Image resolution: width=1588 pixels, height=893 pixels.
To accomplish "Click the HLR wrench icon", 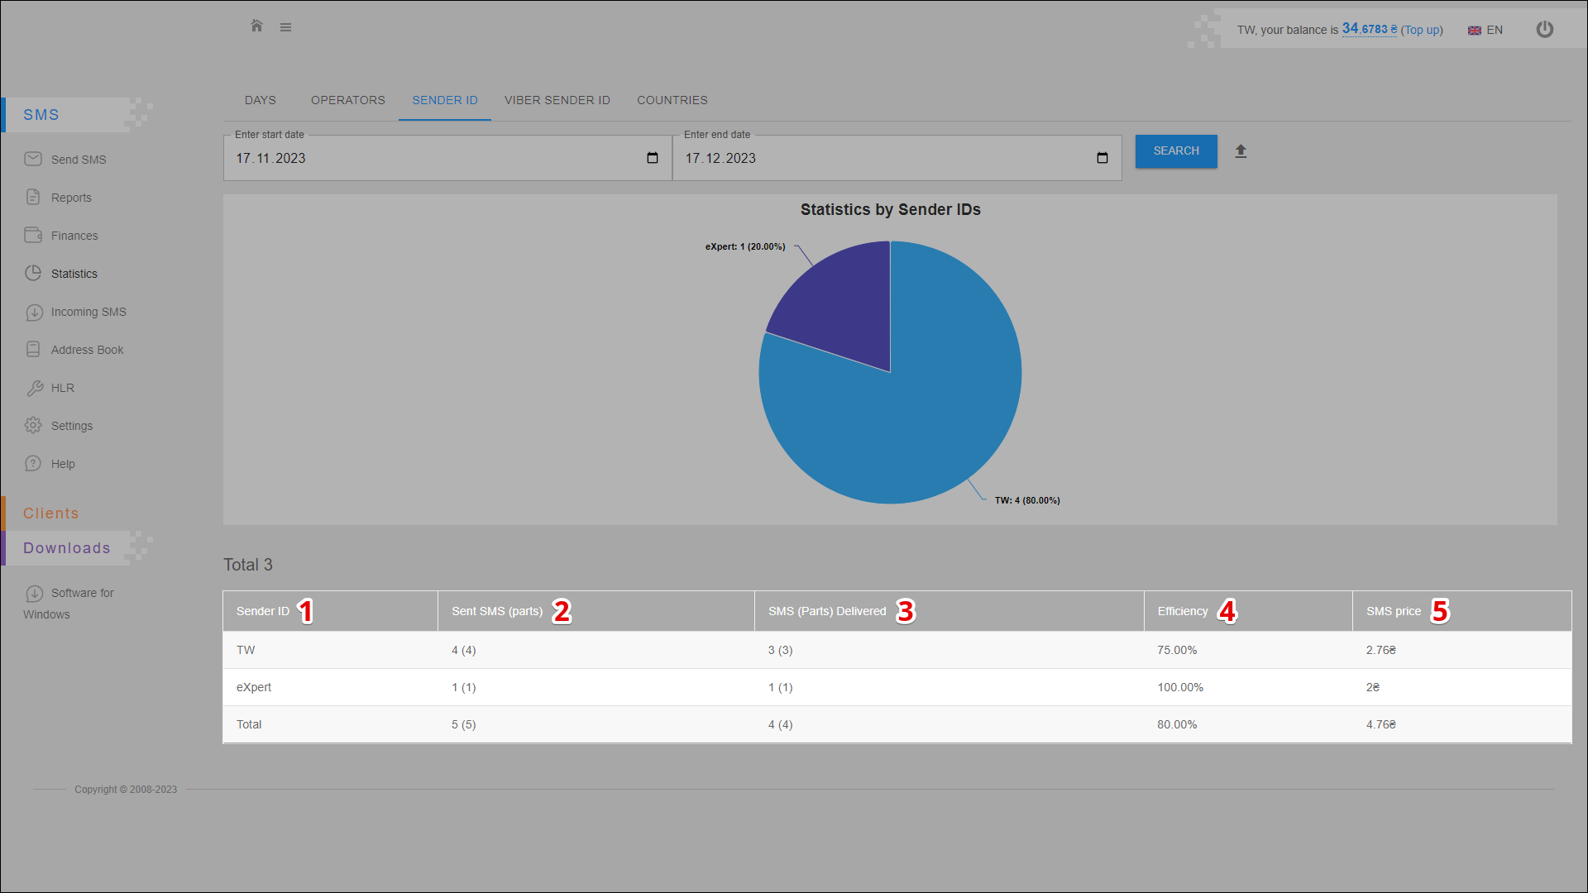I will [x=34, y=388].
